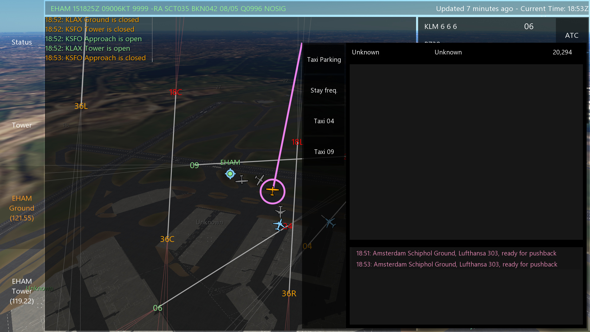Click the EHAM METAR weather bar

(x=168, y=9)
